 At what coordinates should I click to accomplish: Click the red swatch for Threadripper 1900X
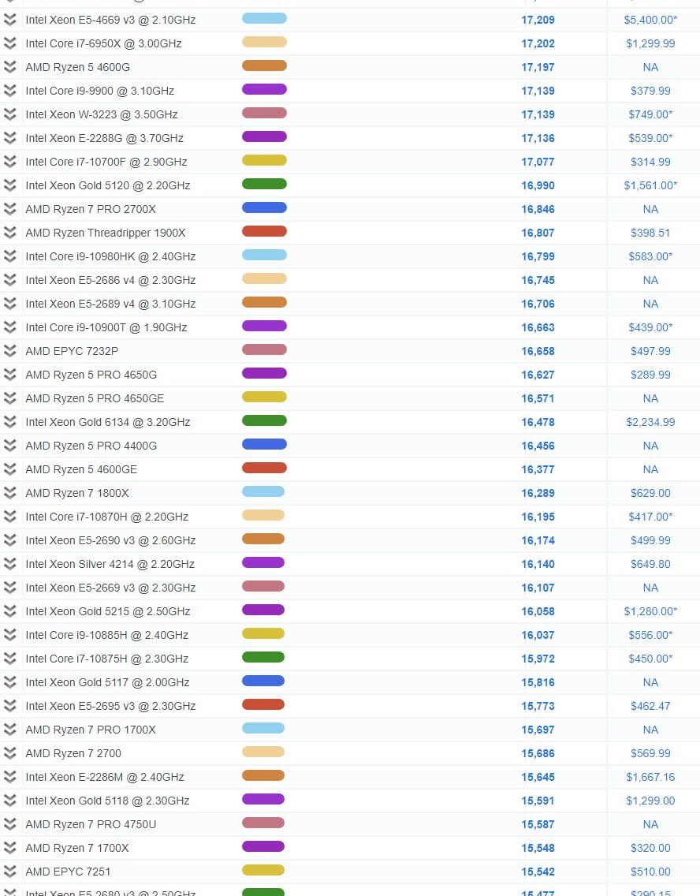tap(264, 231)
